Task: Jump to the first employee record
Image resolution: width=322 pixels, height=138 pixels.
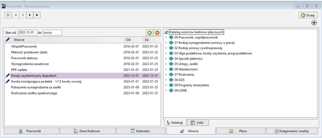Action: click(x=15, y=15)
